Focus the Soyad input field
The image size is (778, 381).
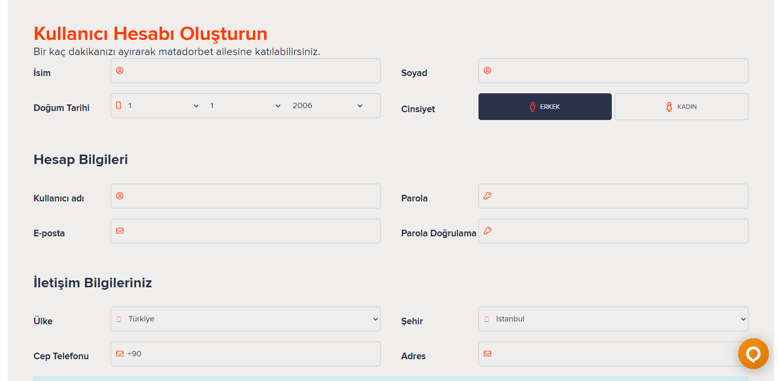click(x=613, y=71)
